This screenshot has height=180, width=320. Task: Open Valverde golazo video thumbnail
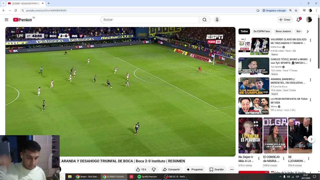pos(254,46)
